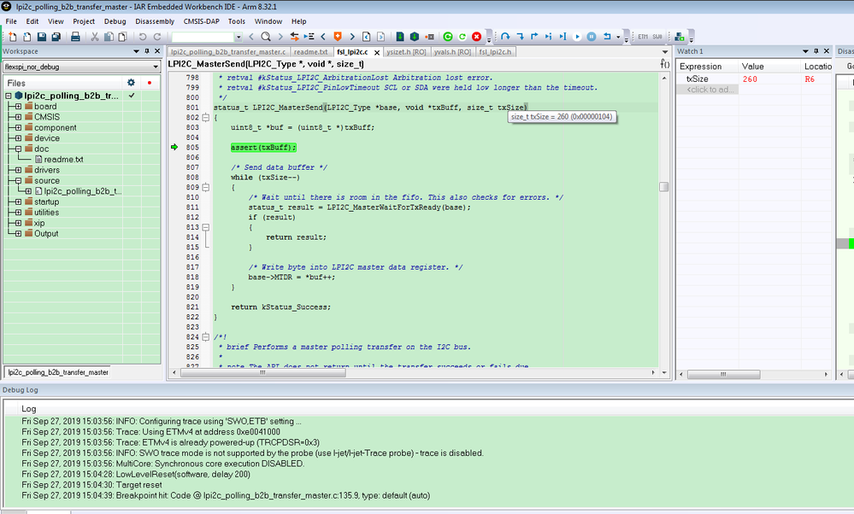
Task: Expand the Output folder
Action: coord(18,234)
